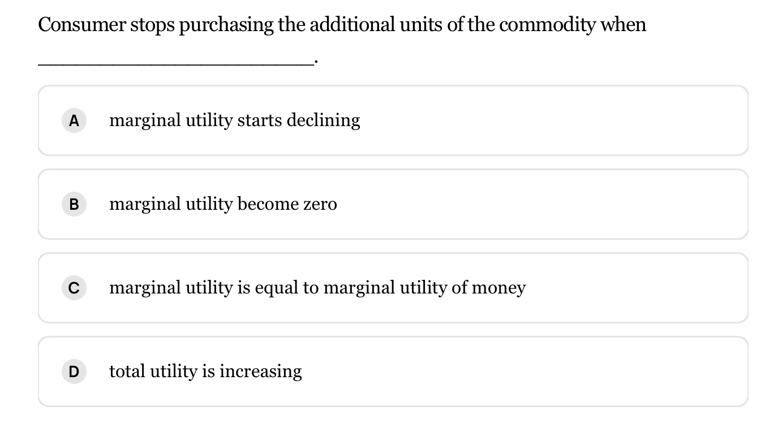Click the circular A badge
The width and height of the screenshot is (778, 432).
[74, 120]
